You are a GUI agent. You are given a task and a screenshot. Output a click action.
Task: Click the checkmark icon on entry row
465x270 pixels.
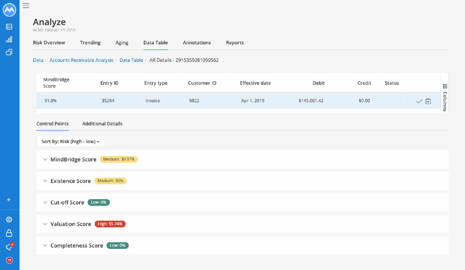tap(419, 101)
